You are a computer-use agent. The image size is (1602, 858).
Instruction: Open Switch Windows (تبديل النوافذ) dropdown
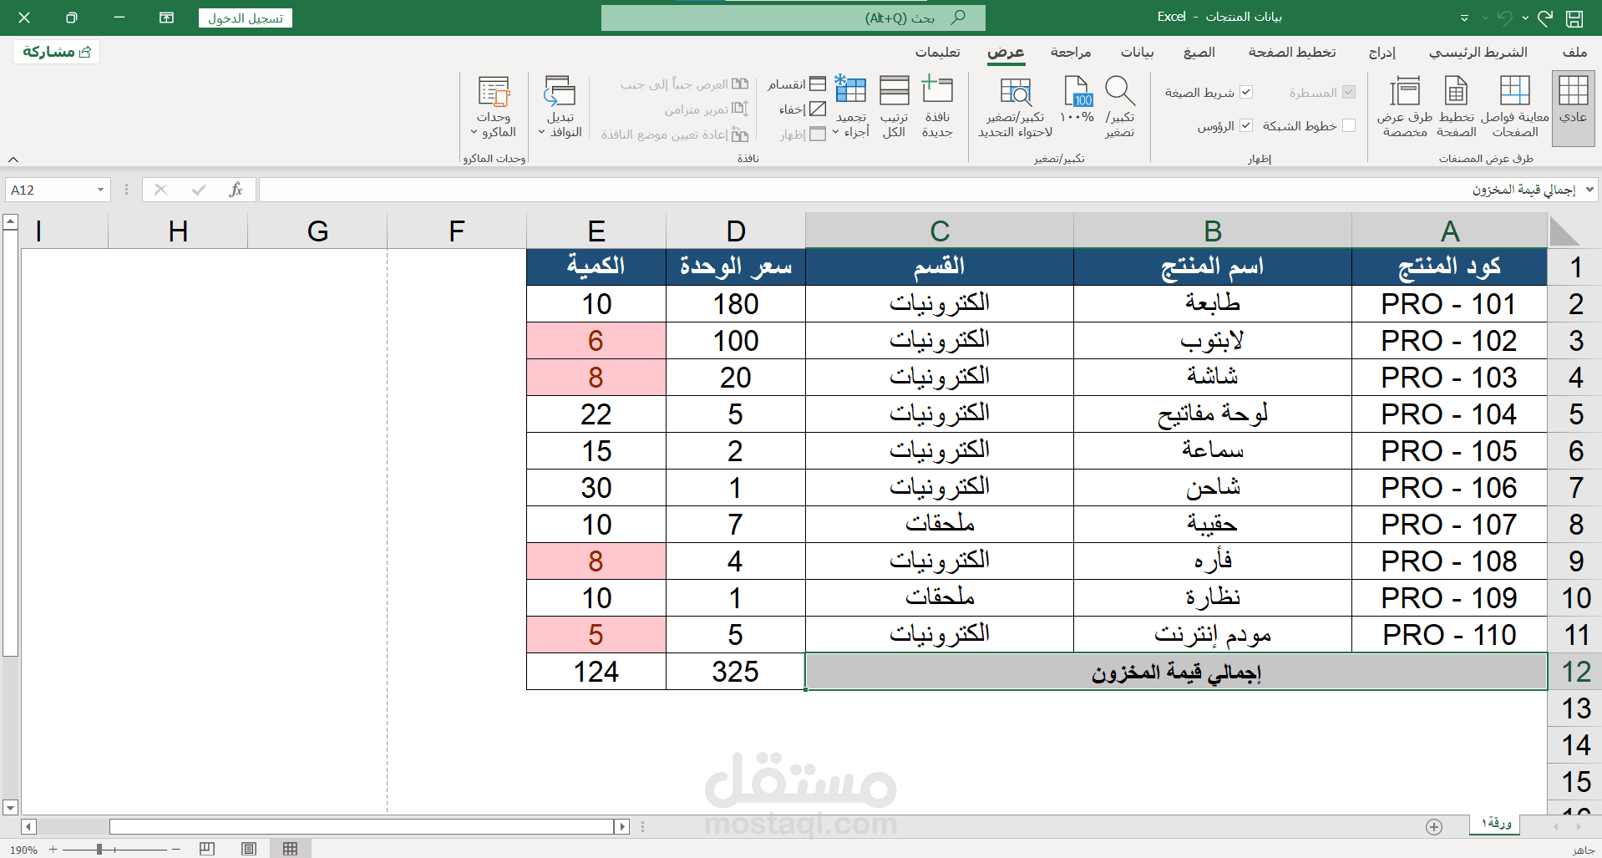coord(560,107)
